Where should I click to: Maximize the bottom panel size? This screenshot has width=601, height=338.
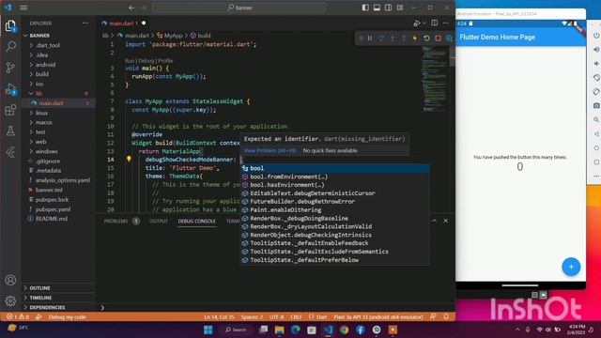click(x=434, y=221)
